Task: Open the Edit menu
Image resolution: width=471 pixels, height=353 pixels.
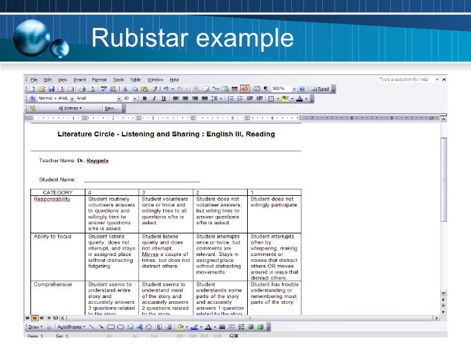Action: (47, 80)
